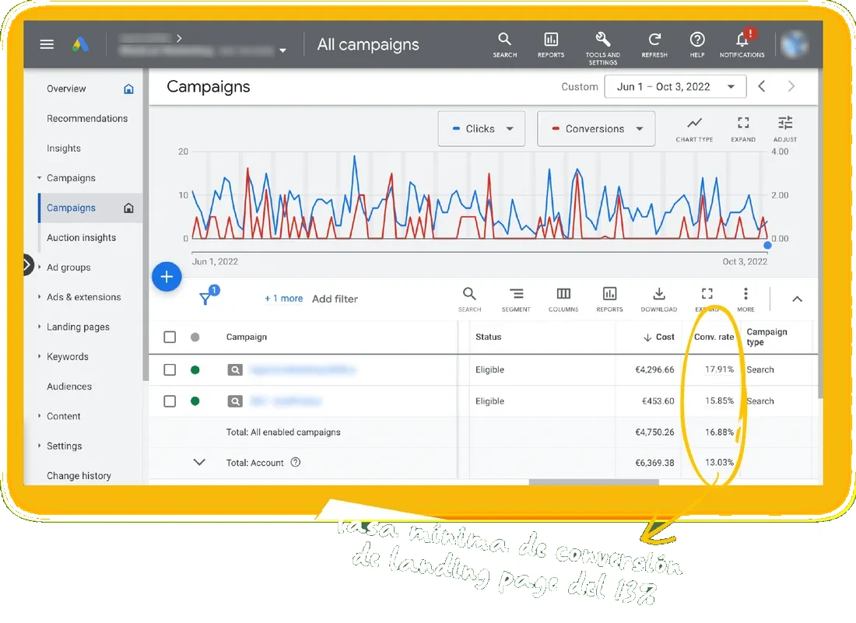Collapse the Campaigns sidebar group
This screenshot has height=623, width=856.
pyautogui.click(x=40, y=178)
